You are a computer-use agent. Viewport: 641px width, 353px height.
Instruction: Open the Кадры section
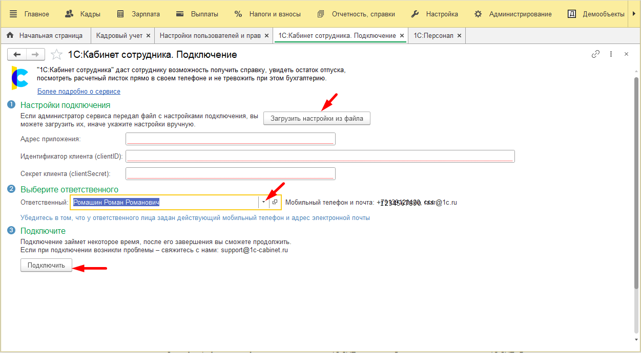coord(83,14)
